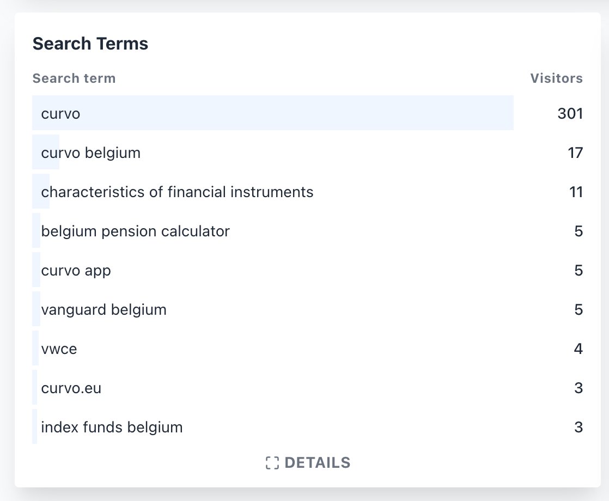Image resolution: width=609 pixels, height=501 pixels.
Task: Click the visitor count for curvo.eu
Action: click(578, 388)
